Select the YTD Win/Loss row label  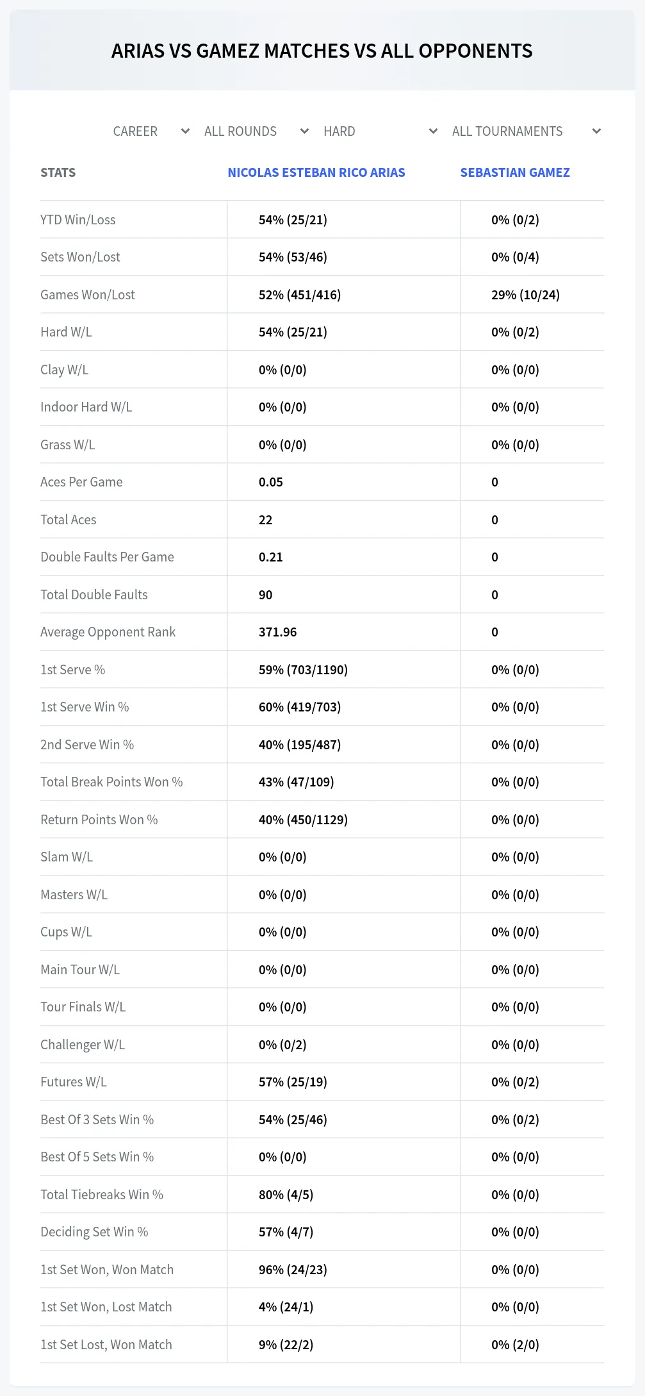point(78,220)
